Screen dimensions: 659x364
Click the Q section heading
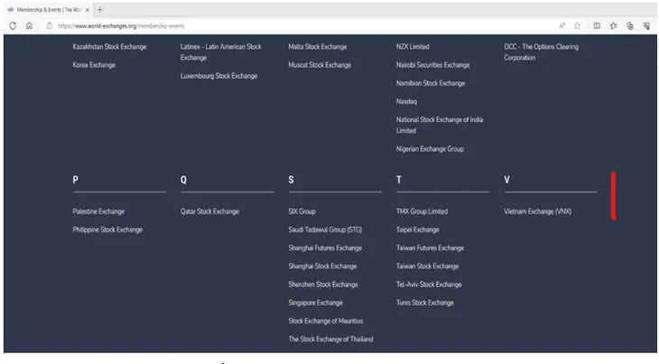pyautogui.click(x=183, y=180)
